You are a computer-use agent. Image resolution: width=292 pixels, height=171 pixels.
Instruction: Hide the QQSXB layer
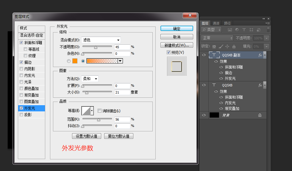(204, 85)
